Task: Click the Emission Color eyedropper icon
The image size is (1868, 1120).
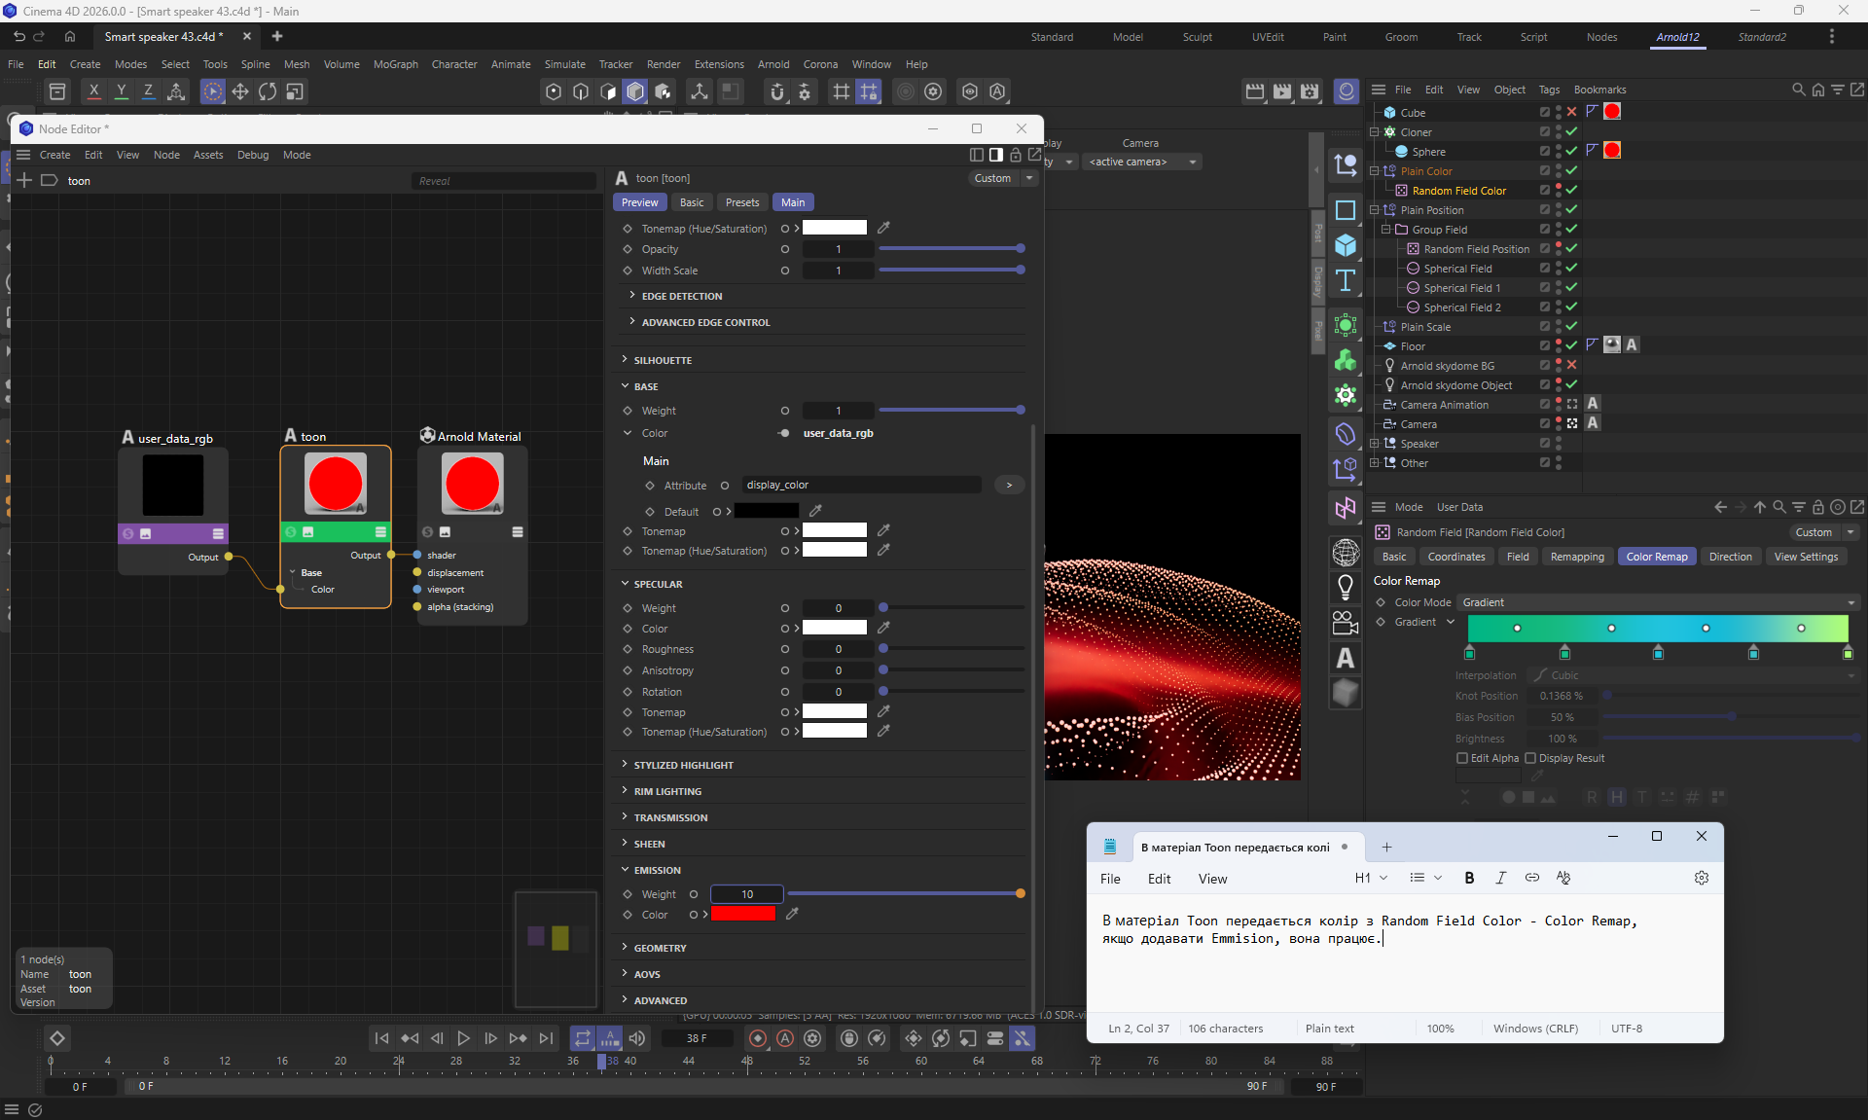Action: coord(792,914)
